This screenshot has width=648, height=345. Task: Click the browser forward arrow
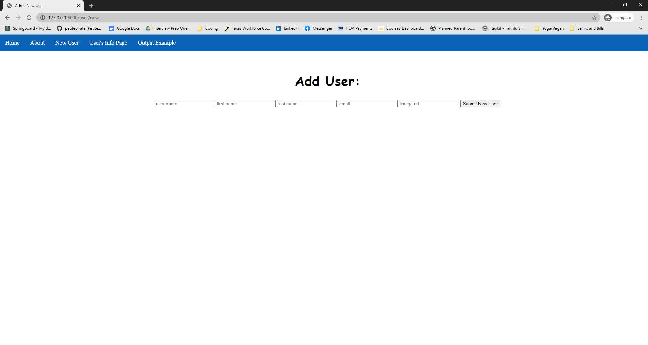click(x=18, y=18)
